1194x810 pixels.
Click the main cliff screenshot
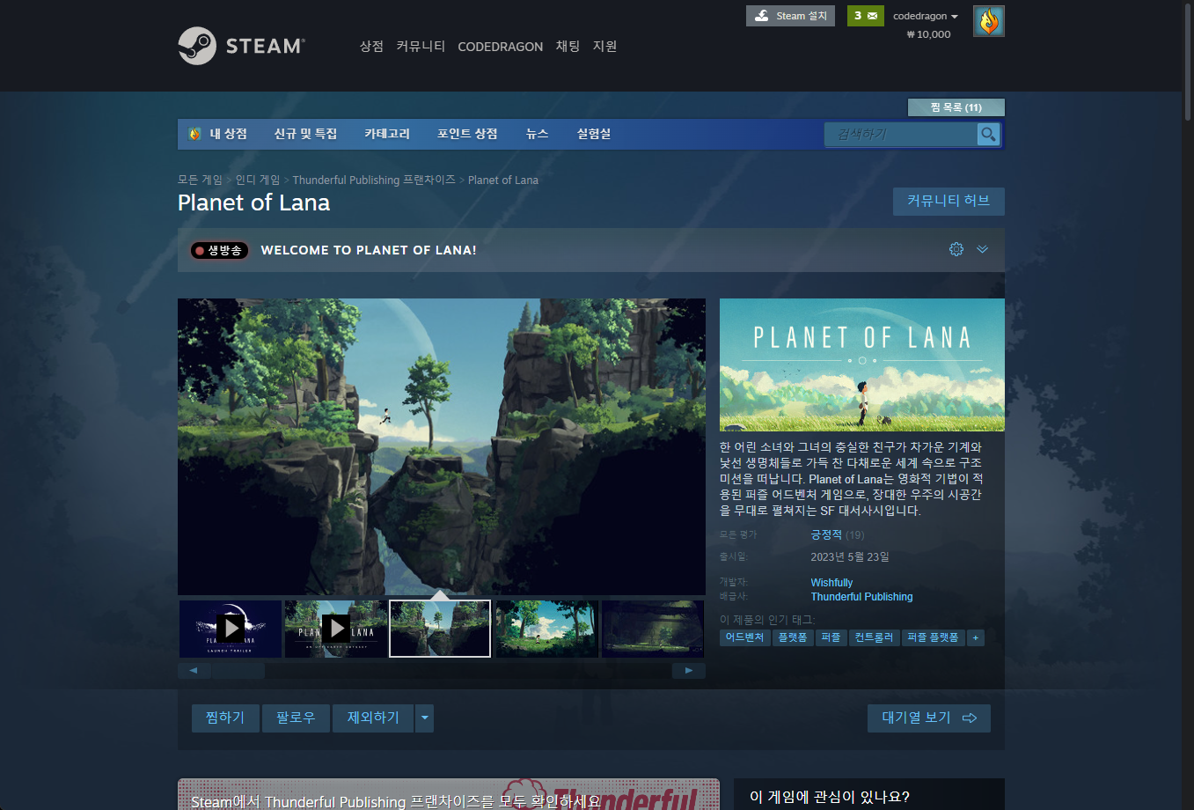coord(442,446)
